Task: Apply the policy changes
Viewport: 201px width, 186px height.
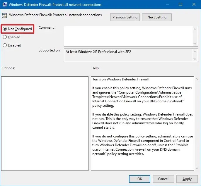Action: (x=187, y=179)
